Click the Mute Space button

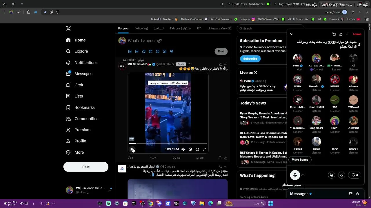[x=300, y=160]
